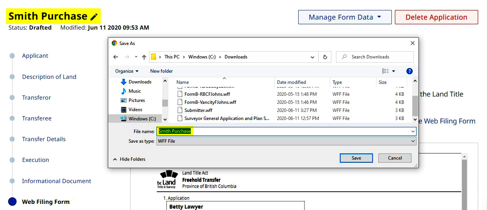Click the file icon next to Submitter.wff
This screenshot has height=210, width=487.
coord(180,110)
